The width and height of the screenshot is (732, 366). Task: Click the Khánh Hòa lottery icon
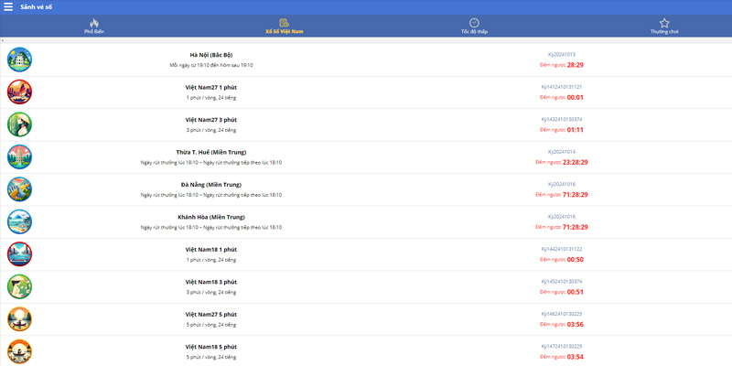pyautogui.click(x=19, y=221)
